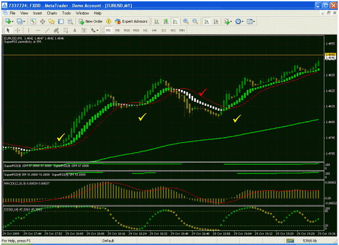339x245 pixels.
Task: Open the Insert menu
Action: click(37, 13)
